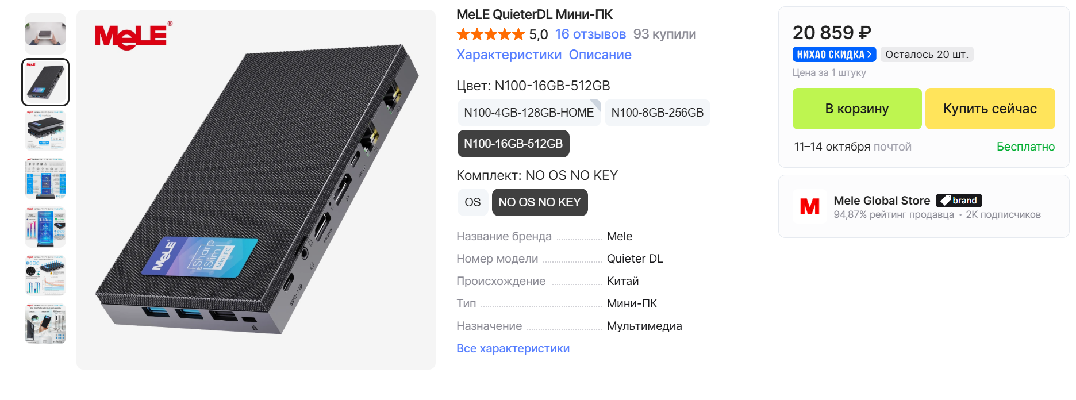Jump to the Описание section
1076x400 pixels.
pyautogui.click(x=600, y=55)
